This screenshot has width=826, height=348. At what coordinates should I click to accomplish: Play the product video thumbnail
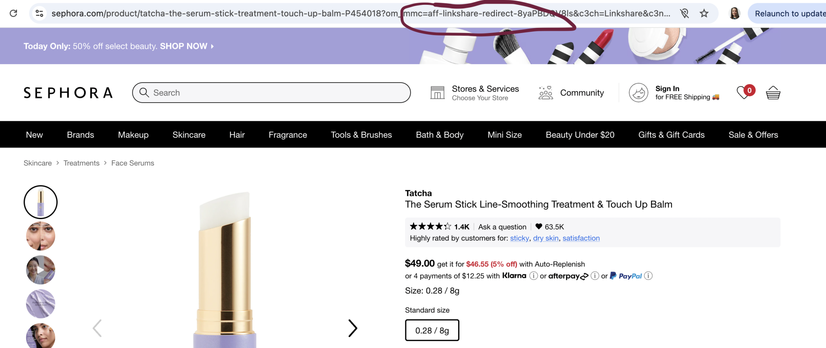tap(41, 270)
